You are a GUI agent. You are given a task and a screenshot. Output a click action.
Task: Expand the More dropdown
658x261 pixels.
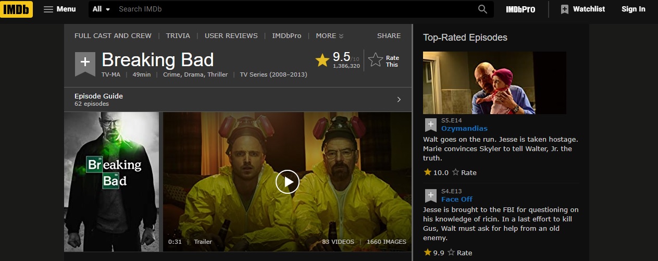(329, 36)
